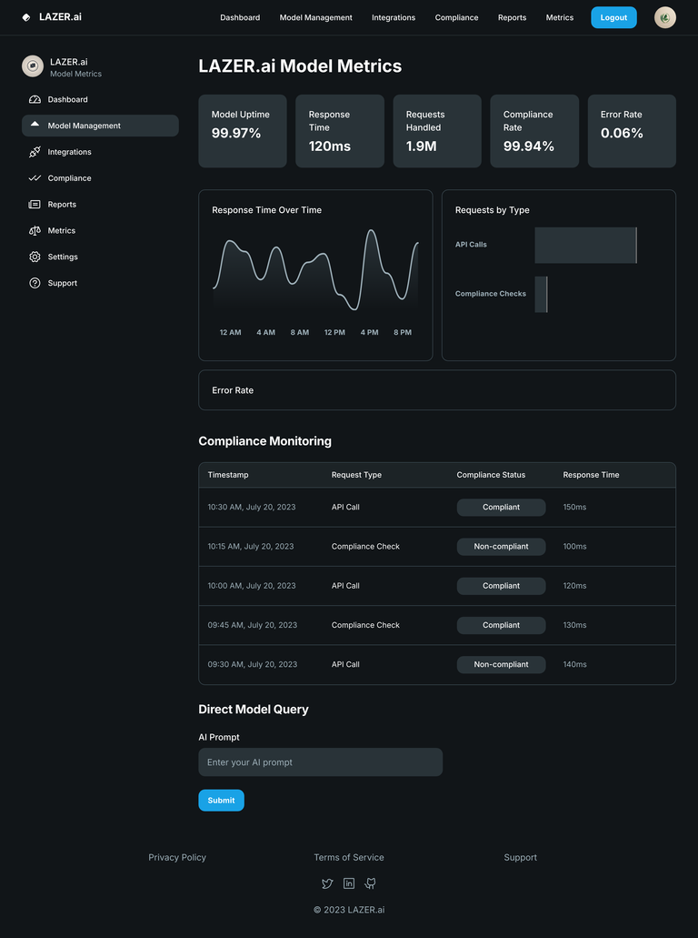Click the Reports icon in sidebar
This screenshot has width=698, height=938.
pyautogui.click(x=35, y=205)
